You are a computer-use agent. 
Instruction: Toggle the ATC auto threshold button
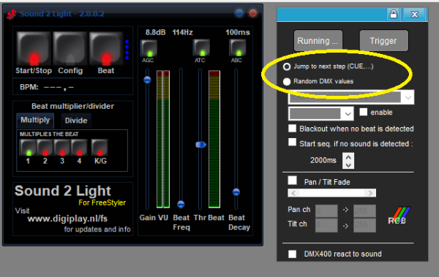click(201, 48)
